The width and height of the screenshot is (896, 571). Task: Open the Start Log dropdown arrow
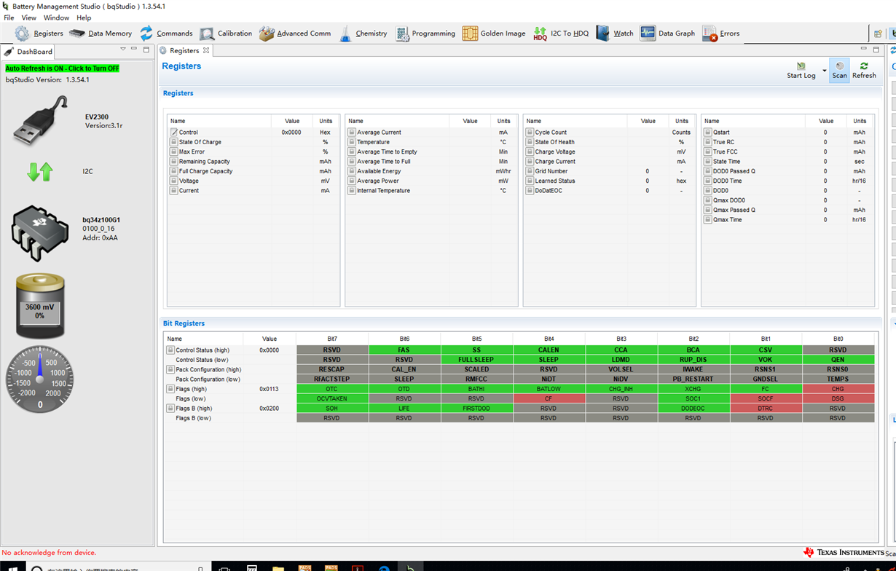(825, 71)
